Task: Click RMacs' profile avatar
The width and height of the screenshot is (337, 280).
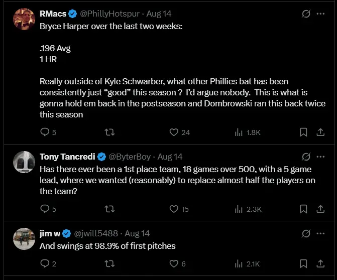Action: [23, 19]
